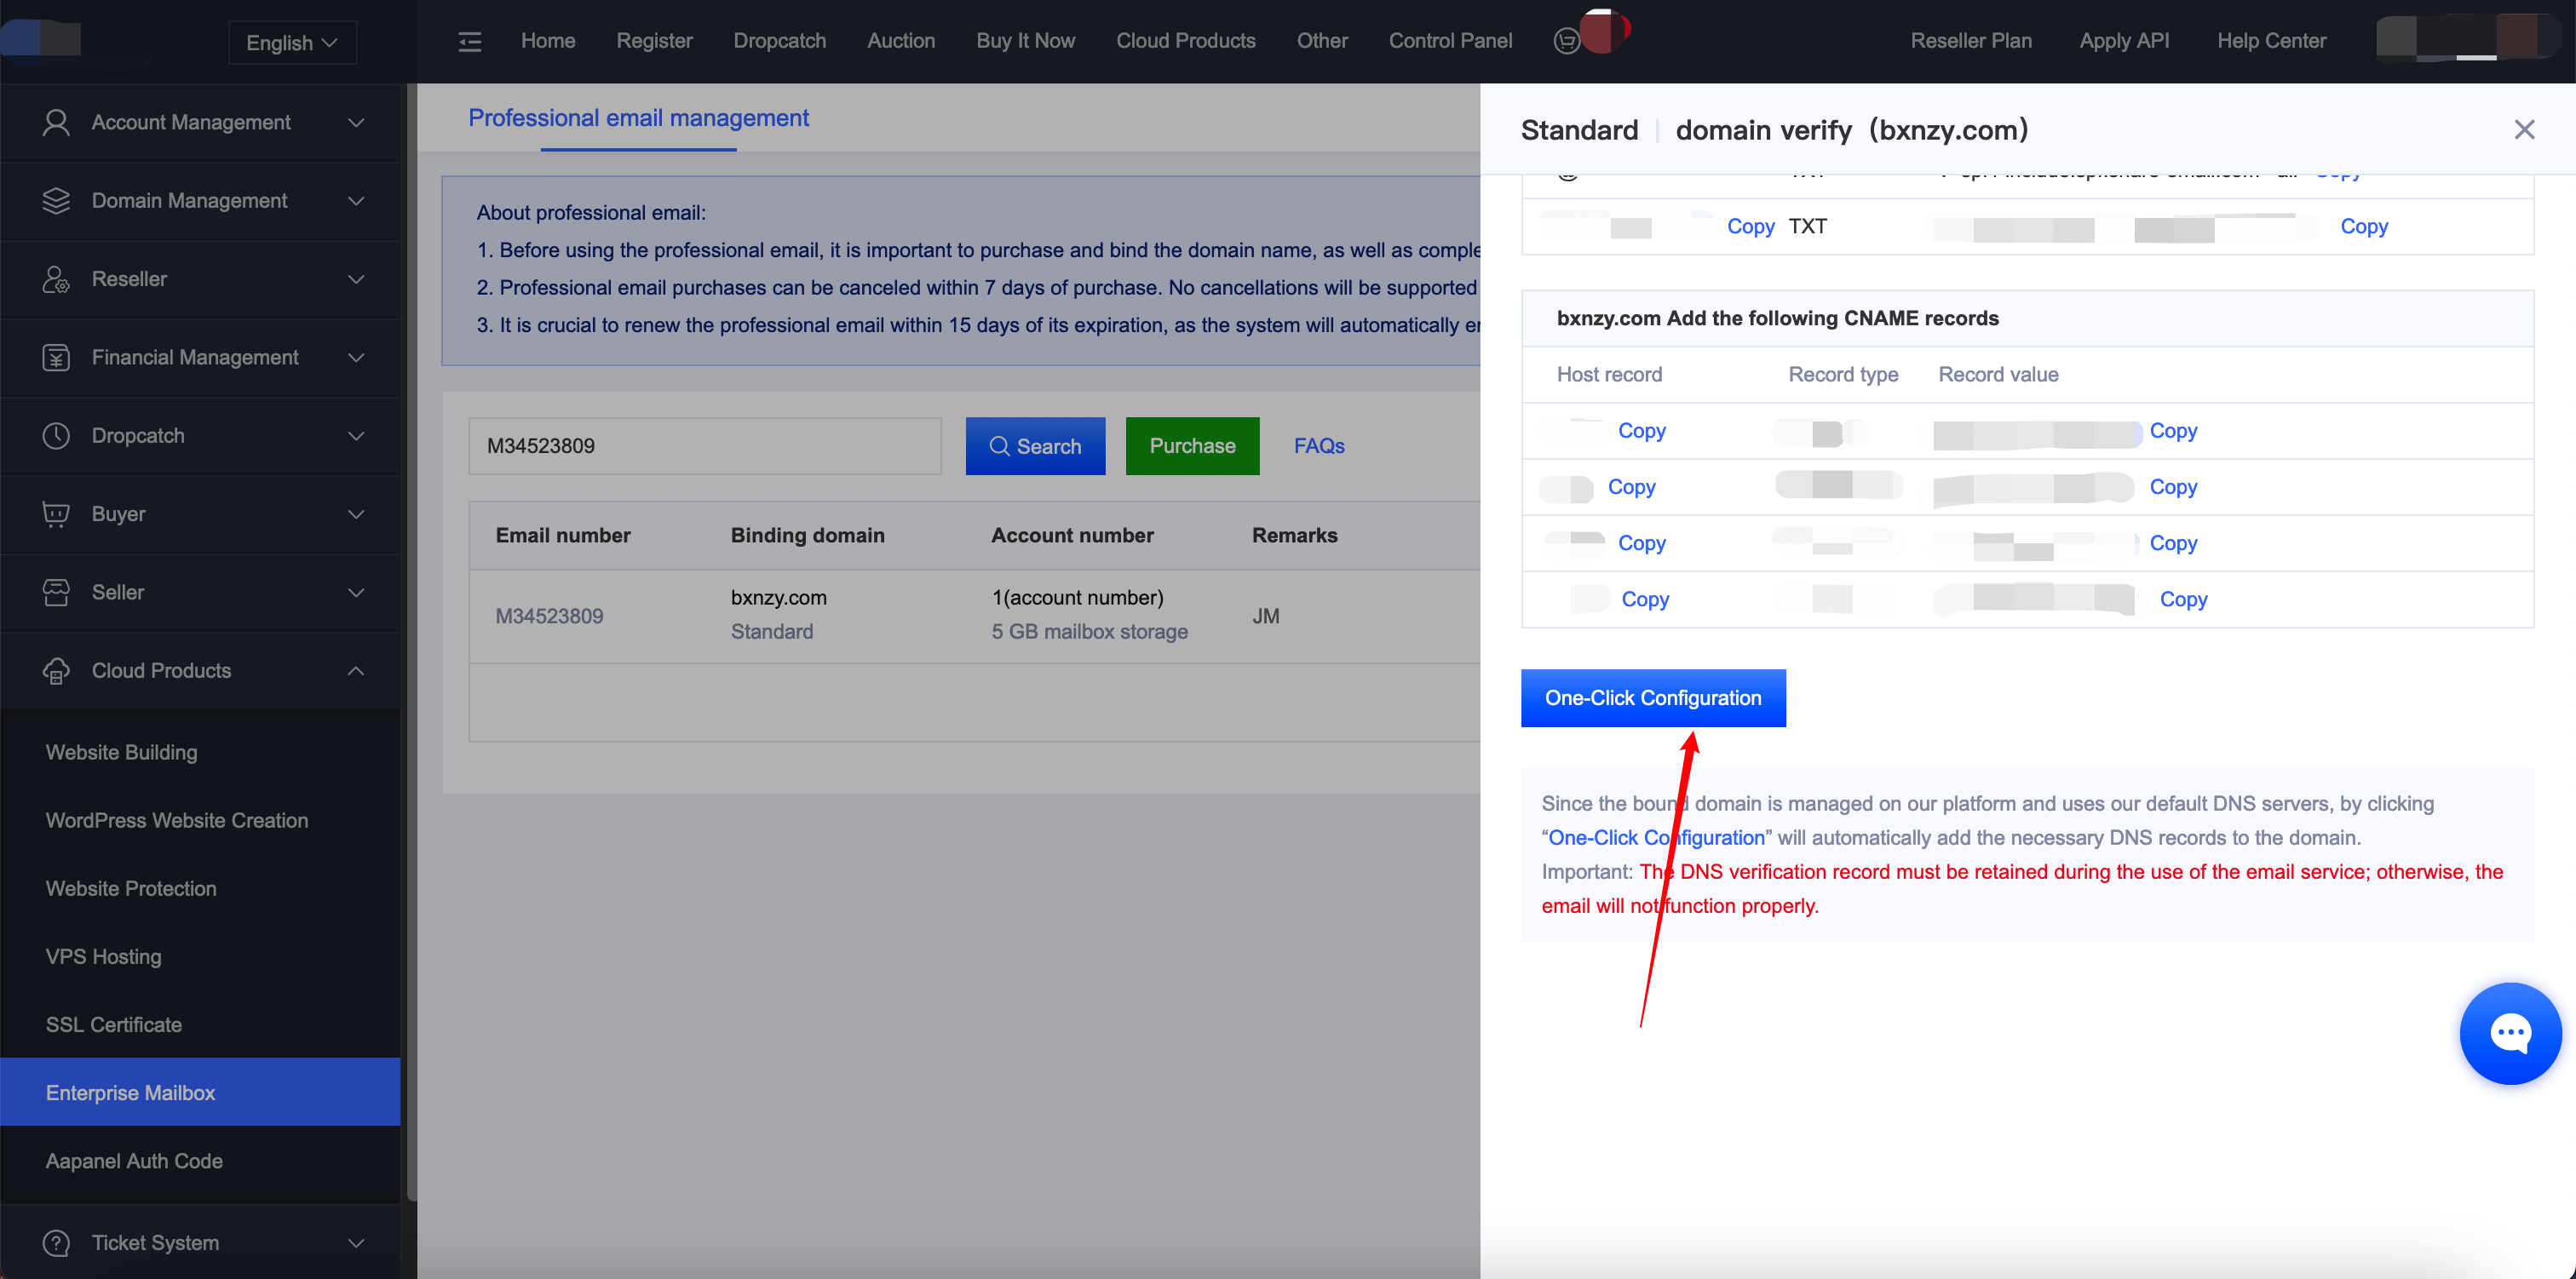Click the Domain Management layers icon
This screenshot has width=2576, height=1279.
pos(56,200)
